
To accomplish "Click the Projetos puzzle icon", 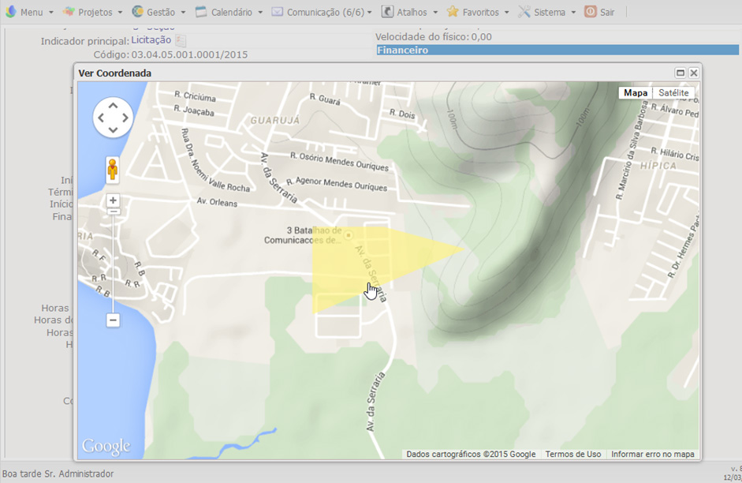I will click(69, 12).
